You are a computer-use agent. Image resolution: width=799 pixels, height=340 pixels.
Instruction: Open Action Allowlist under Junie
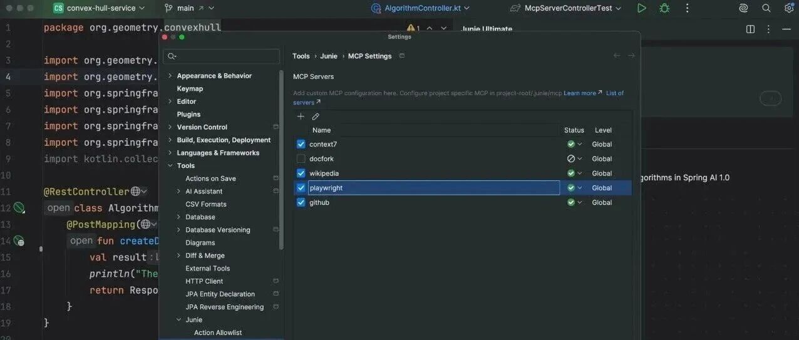(x=218, y=332)
